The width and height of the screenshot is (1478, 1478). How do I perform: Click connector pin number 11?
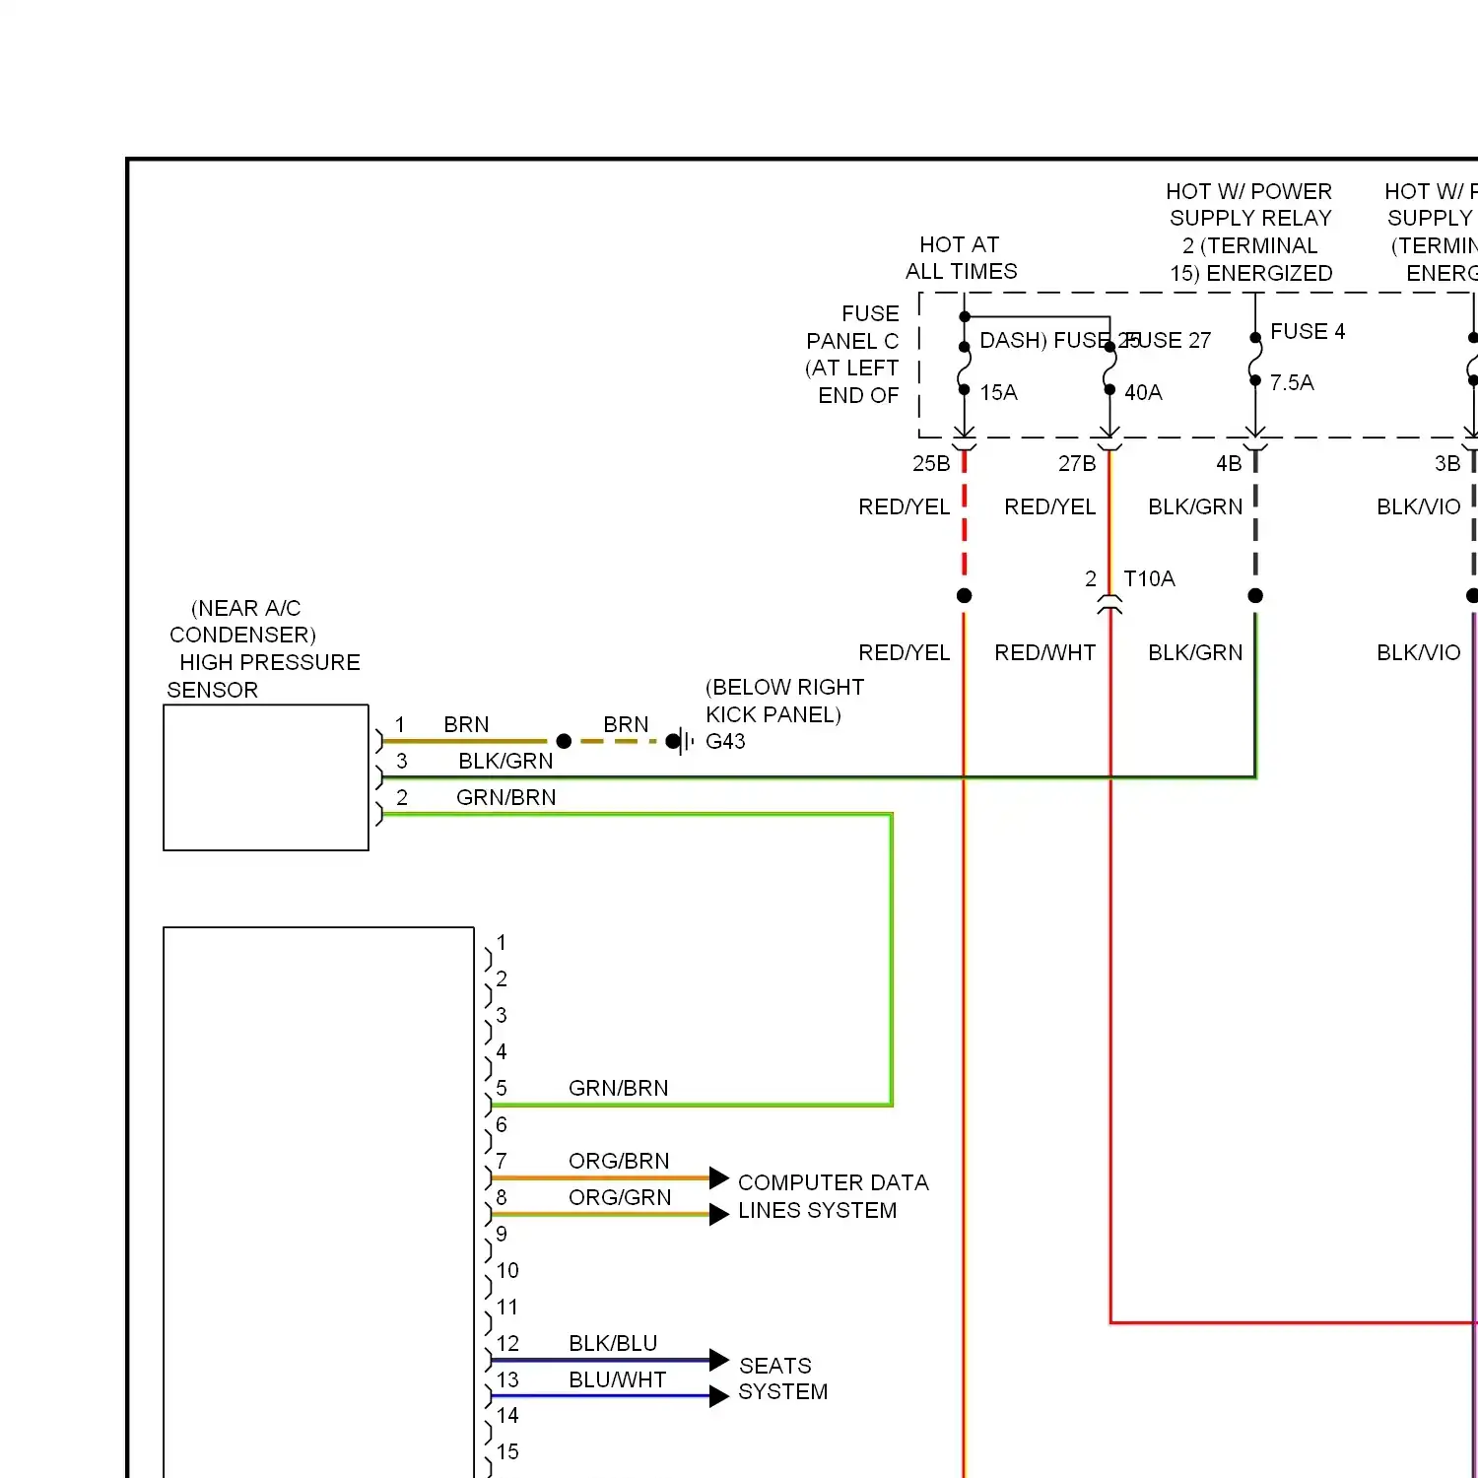point(507,1307)
